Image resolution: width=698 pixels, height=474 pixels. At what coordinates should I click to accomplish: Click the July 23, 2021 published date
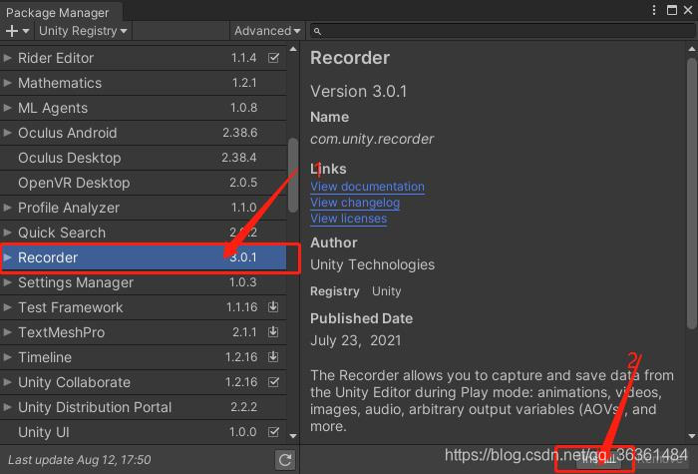[x=356, y=341]
